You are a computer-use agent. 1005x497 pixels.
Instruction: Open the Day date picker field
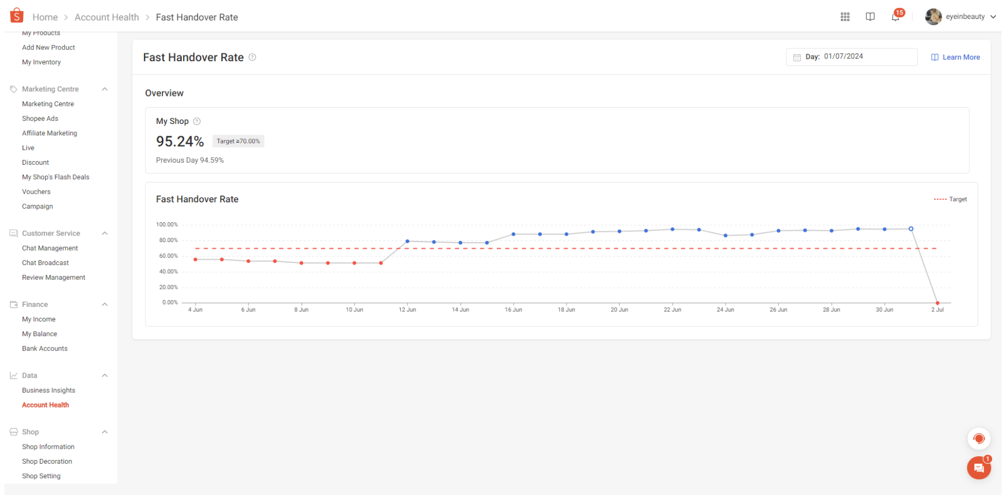point(851,57)
